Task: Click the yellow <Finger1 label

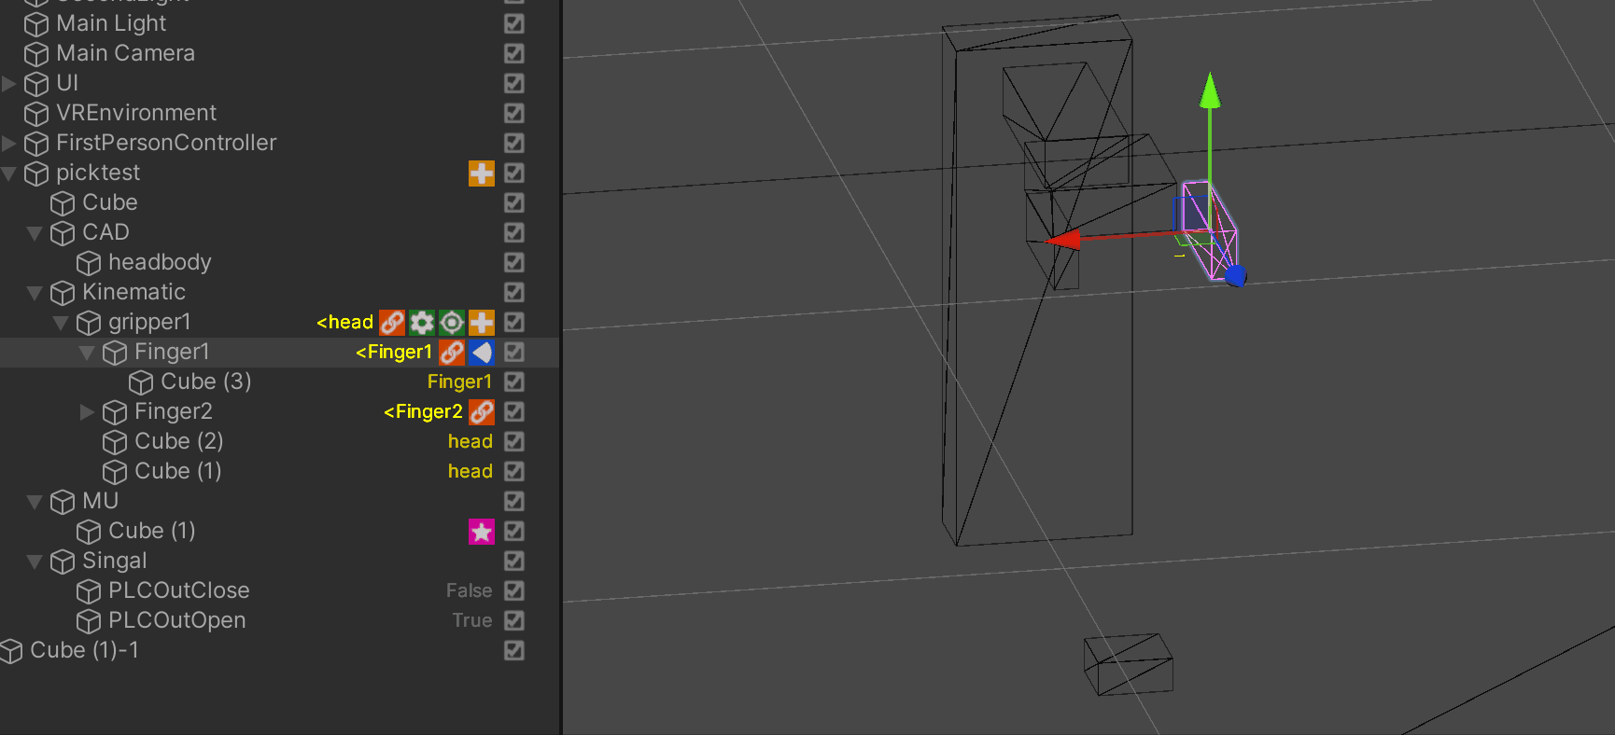Action: coord(394,352)
